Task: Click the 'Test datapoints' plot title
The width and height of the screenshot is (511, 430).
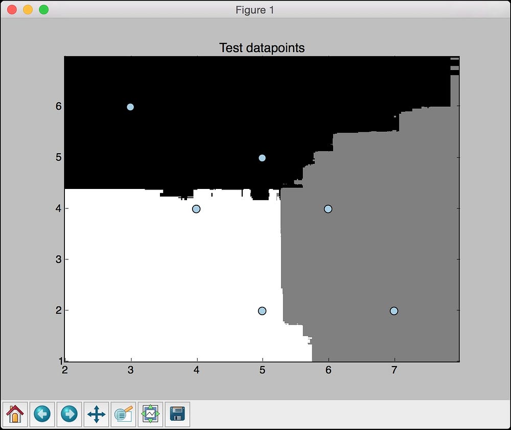Action: pyautogui.click(x=262, y=48)
